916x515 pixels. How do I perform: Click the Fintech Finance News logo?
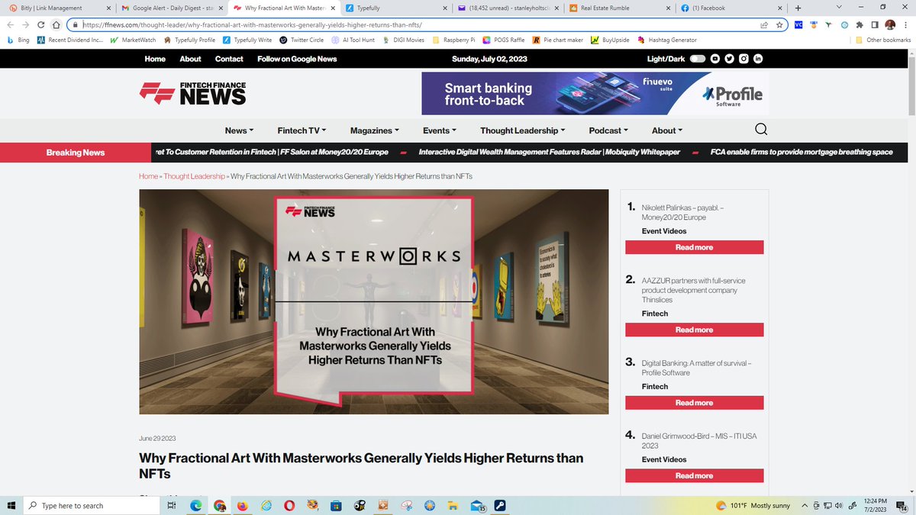[192, 93]
